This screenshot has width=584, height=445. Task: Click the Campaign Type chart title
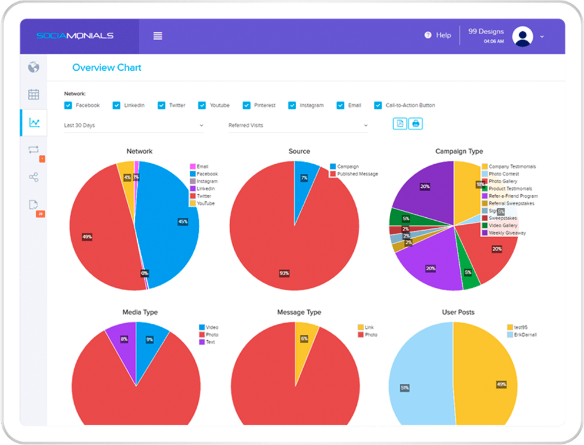459,151
